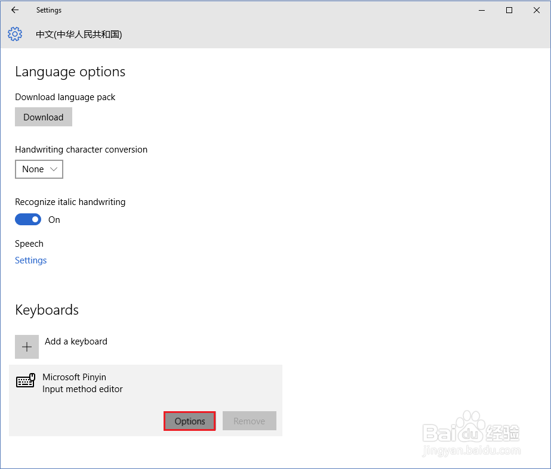Screen dimensions: 551x469
Task: Click the Remove keyboard button
Action: 250,421
